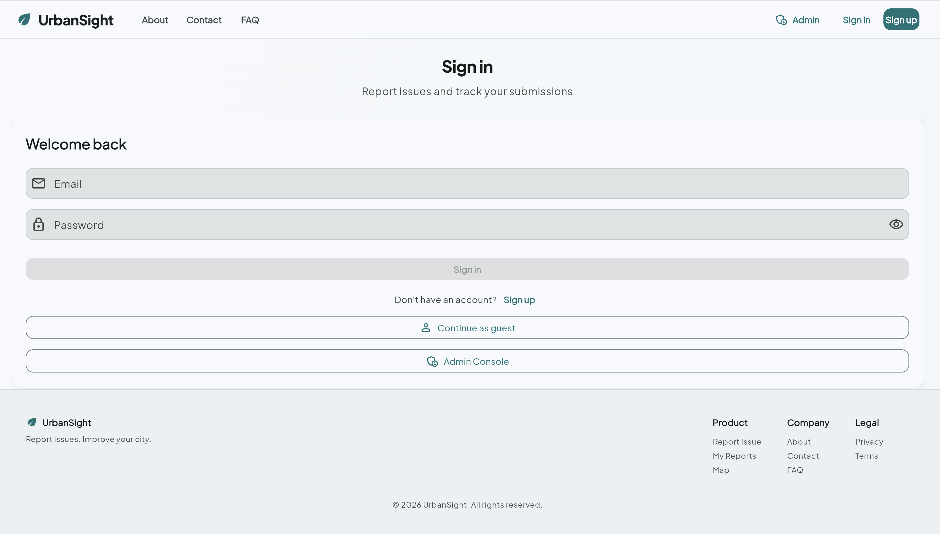This screenshot has width=940, height=534.
Task: Click the Admin Console shield icon
Action: tap(432, 361)
